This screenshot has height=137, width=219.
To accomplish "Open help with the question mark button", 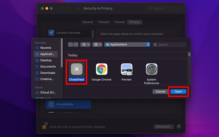I will [179, 127].
